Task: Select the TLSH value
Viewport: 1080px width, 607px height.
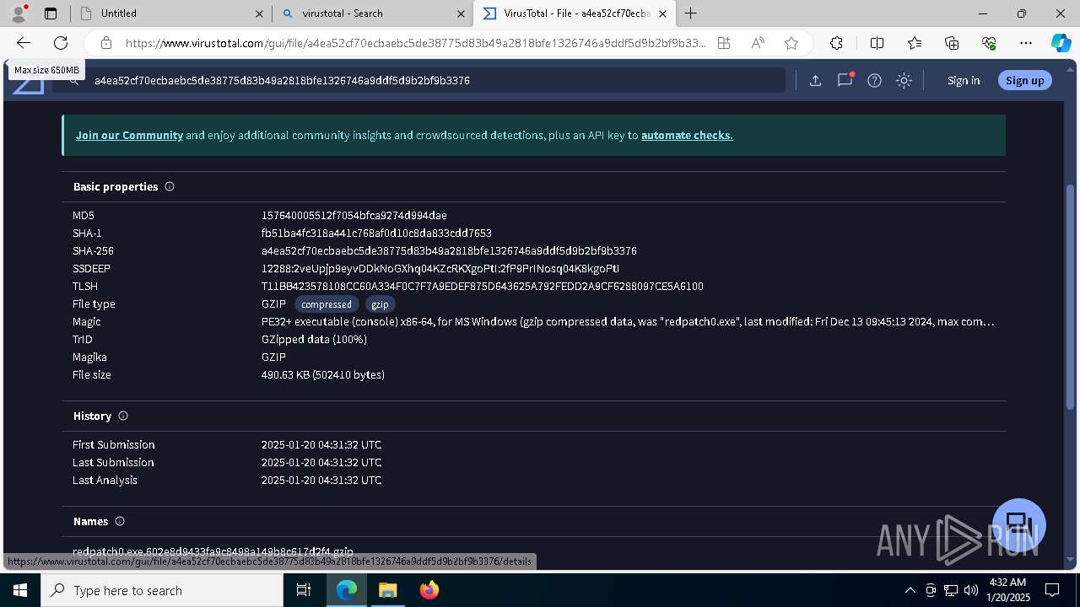Action: 483,287
